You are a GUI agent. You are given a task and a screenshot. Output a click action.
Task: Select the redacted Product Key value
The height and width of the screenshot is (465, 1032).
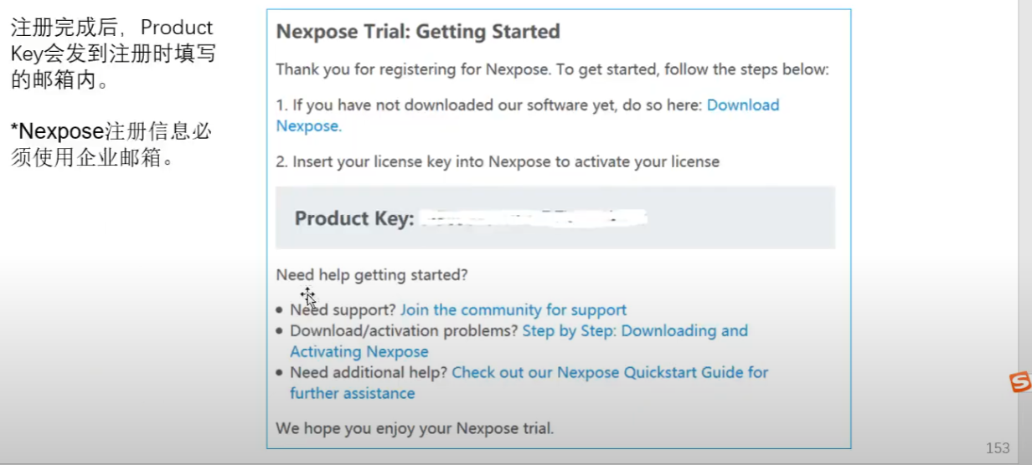534,218
